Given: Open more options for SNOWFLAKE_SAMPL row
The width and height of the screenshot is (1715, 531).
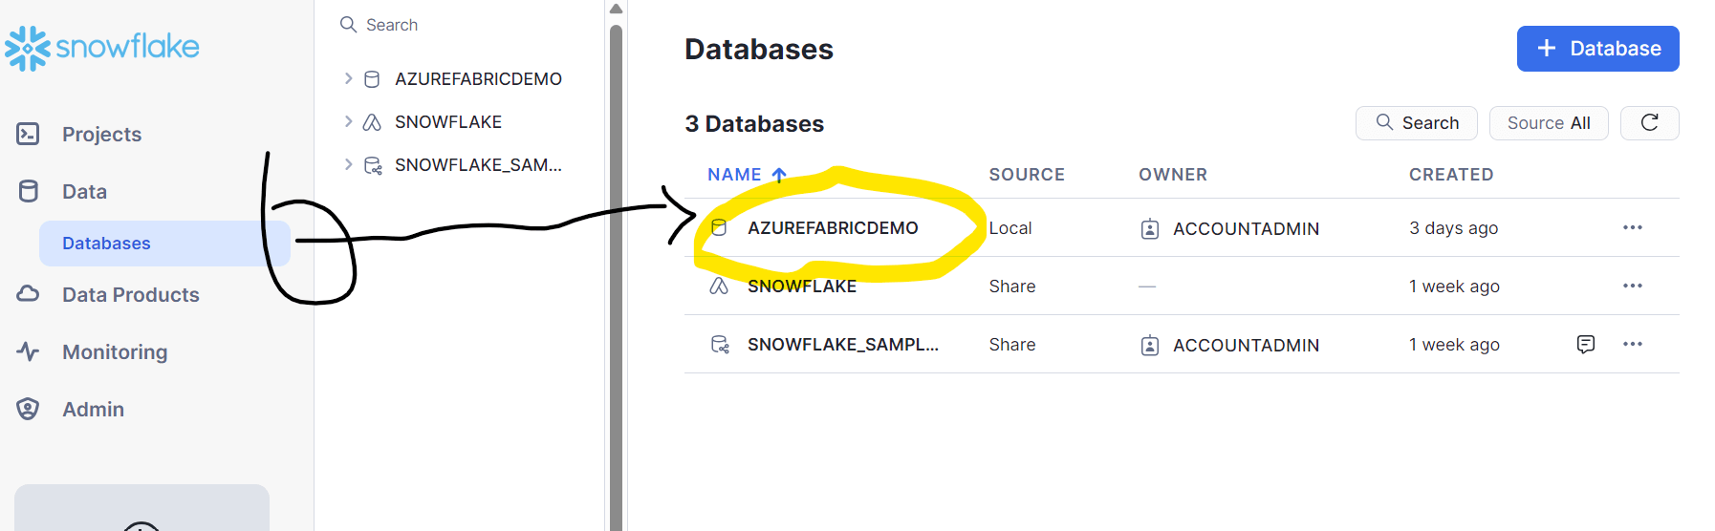Looking at the screenshot, I should click(x=1632, y=344).
